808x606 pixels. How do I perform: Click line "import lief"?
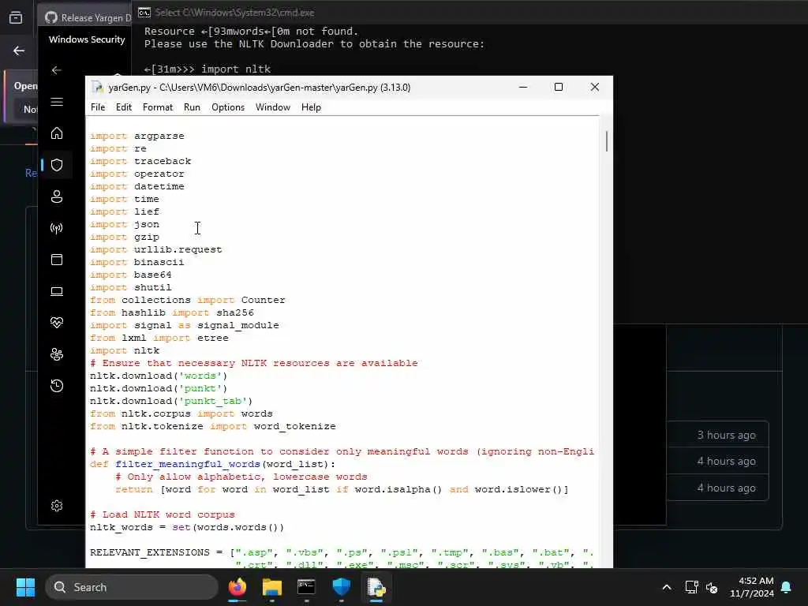(x=125, y=211)
